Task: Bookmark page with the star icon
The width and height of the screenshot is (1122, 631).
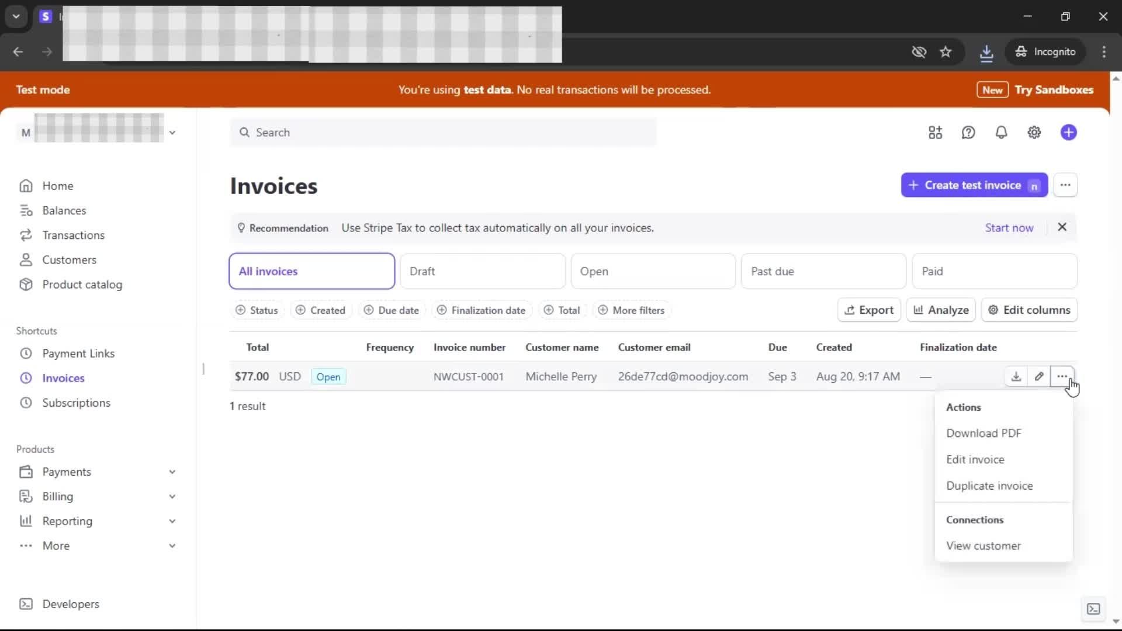Action: click(946, 52)
